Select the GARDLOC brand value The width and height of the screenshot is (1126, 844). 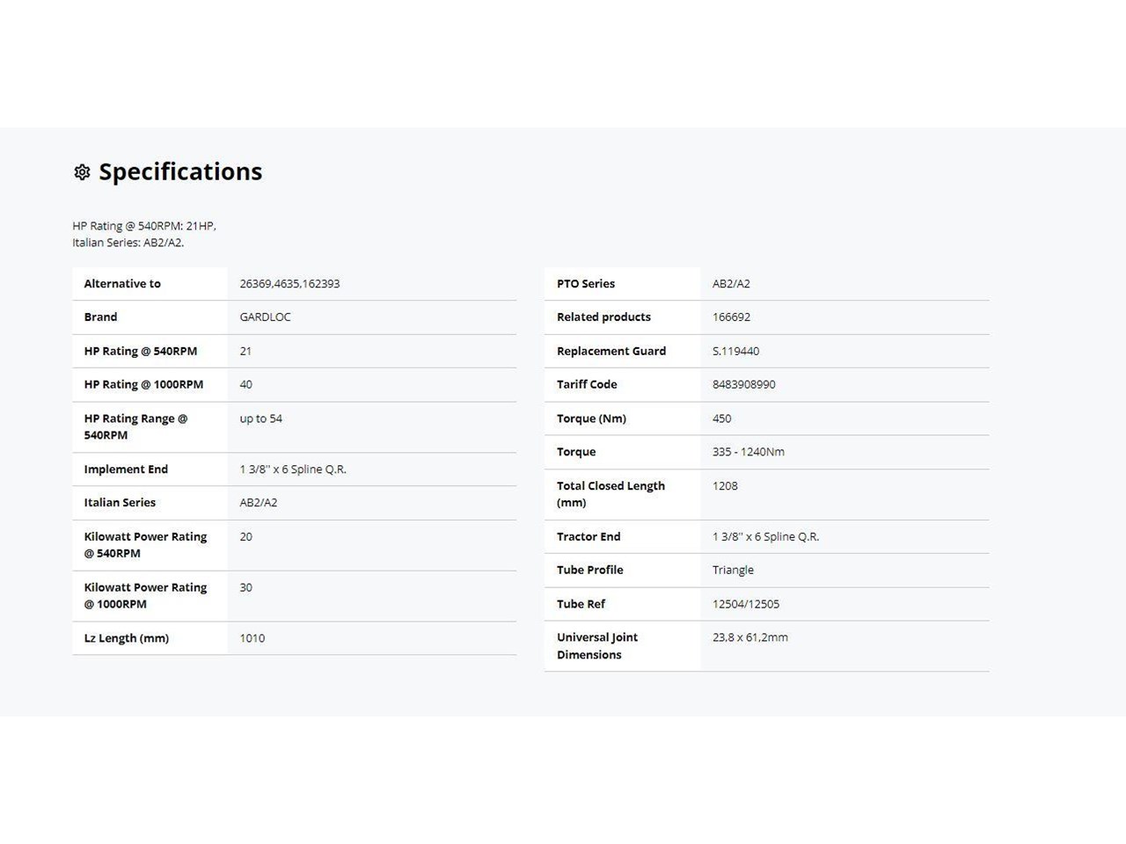(x=265, y=317)
